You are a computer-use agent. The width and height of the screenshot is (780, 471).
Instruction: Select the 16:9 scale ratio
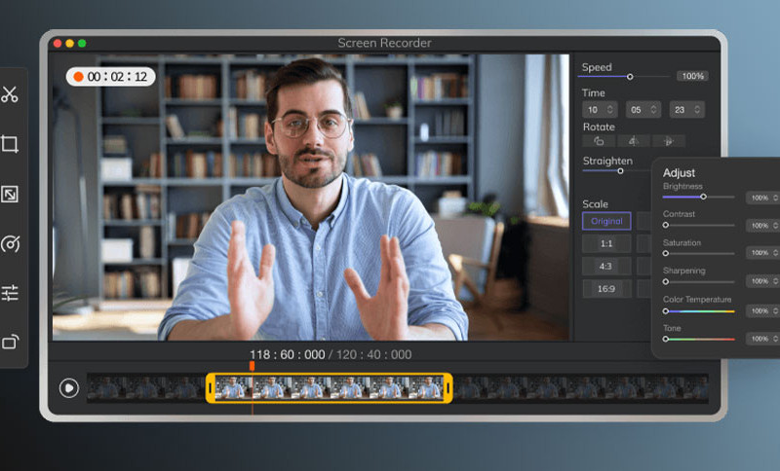606,289
